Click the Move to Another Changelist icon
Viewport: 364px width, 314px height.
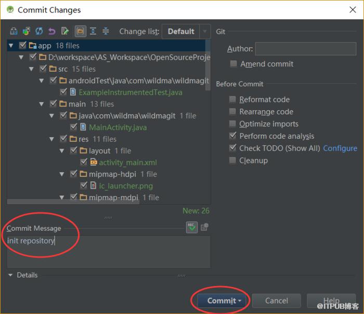pos(26,31)
